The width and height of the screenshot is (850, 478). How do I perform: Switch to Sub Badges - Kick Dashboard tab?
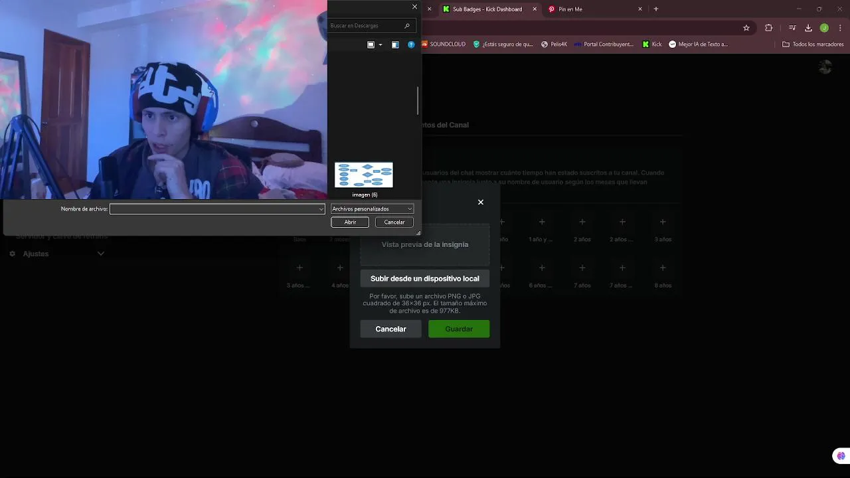(x=487, y=9)
